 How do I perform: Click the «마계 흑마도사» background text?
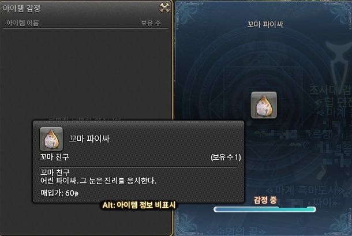tap(305, 190)
